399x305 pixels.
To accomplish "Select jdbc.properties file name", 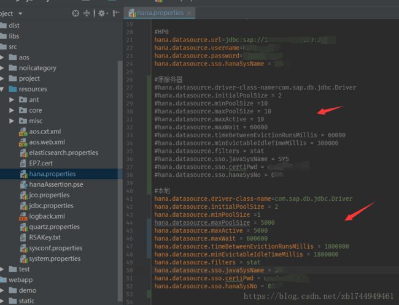I will pos(51,206).
